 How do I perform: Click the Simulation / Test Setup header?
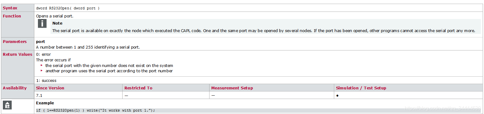(361, 88)
